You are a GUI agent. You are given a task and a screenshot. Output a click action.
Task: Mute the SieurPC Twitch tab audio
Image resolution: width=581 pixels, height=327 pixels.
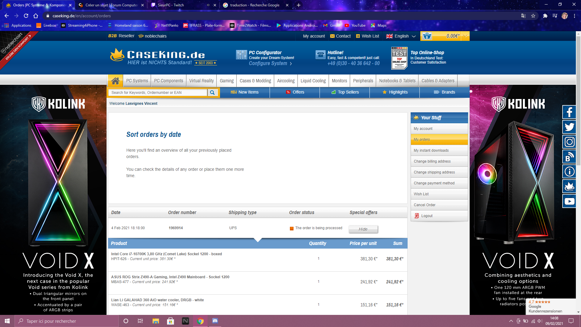pyautogui.click(x=208, y=5)
